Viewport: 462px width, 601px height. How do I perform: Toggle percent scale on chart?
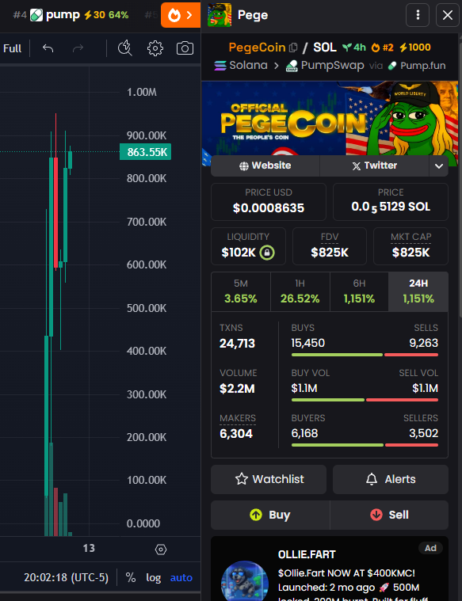point(131,577)
